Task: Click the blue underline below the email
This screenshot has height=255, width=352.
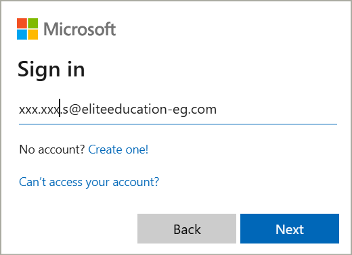Action: tap(178, 124)
